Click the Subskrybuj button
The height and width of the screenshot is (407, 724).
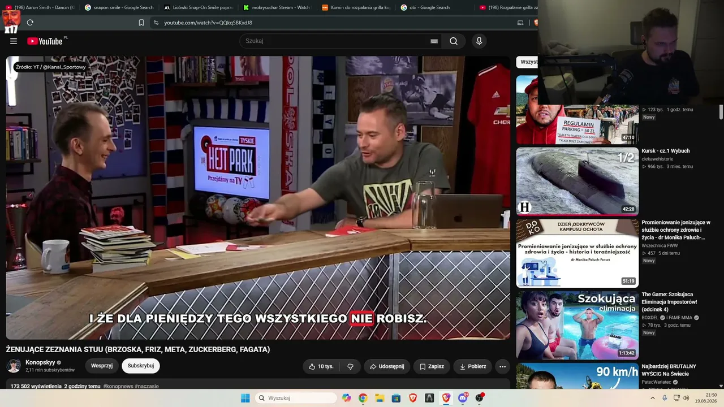pos(141,366)
